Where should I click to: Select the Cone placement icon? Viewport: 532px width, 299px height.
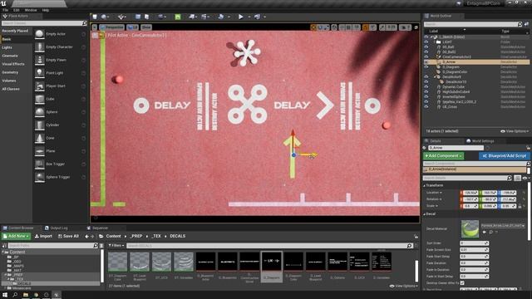tap(40, 138)
